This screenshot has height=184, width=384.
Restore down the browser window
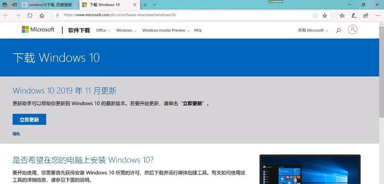click(363, 5)
